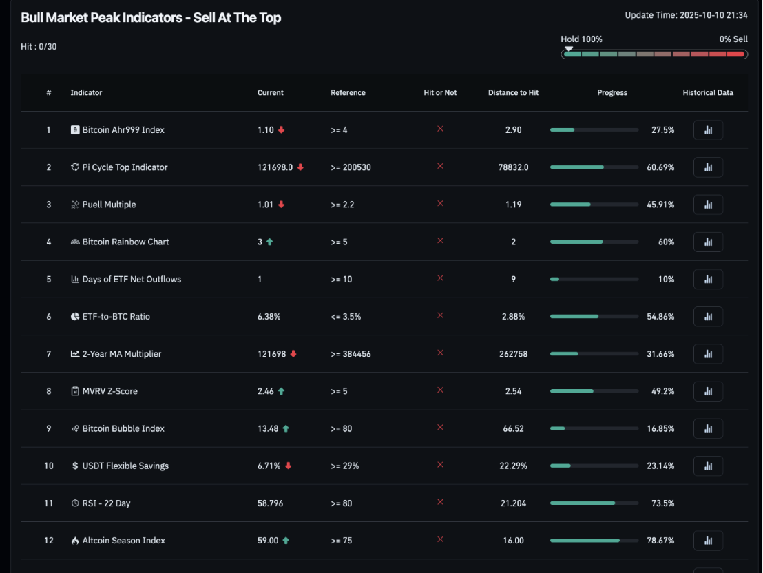This screenshot has width=763, height=573.
Task: Open historical chart for Pi Cycle Top Indicator
Action: click(708, 167)
